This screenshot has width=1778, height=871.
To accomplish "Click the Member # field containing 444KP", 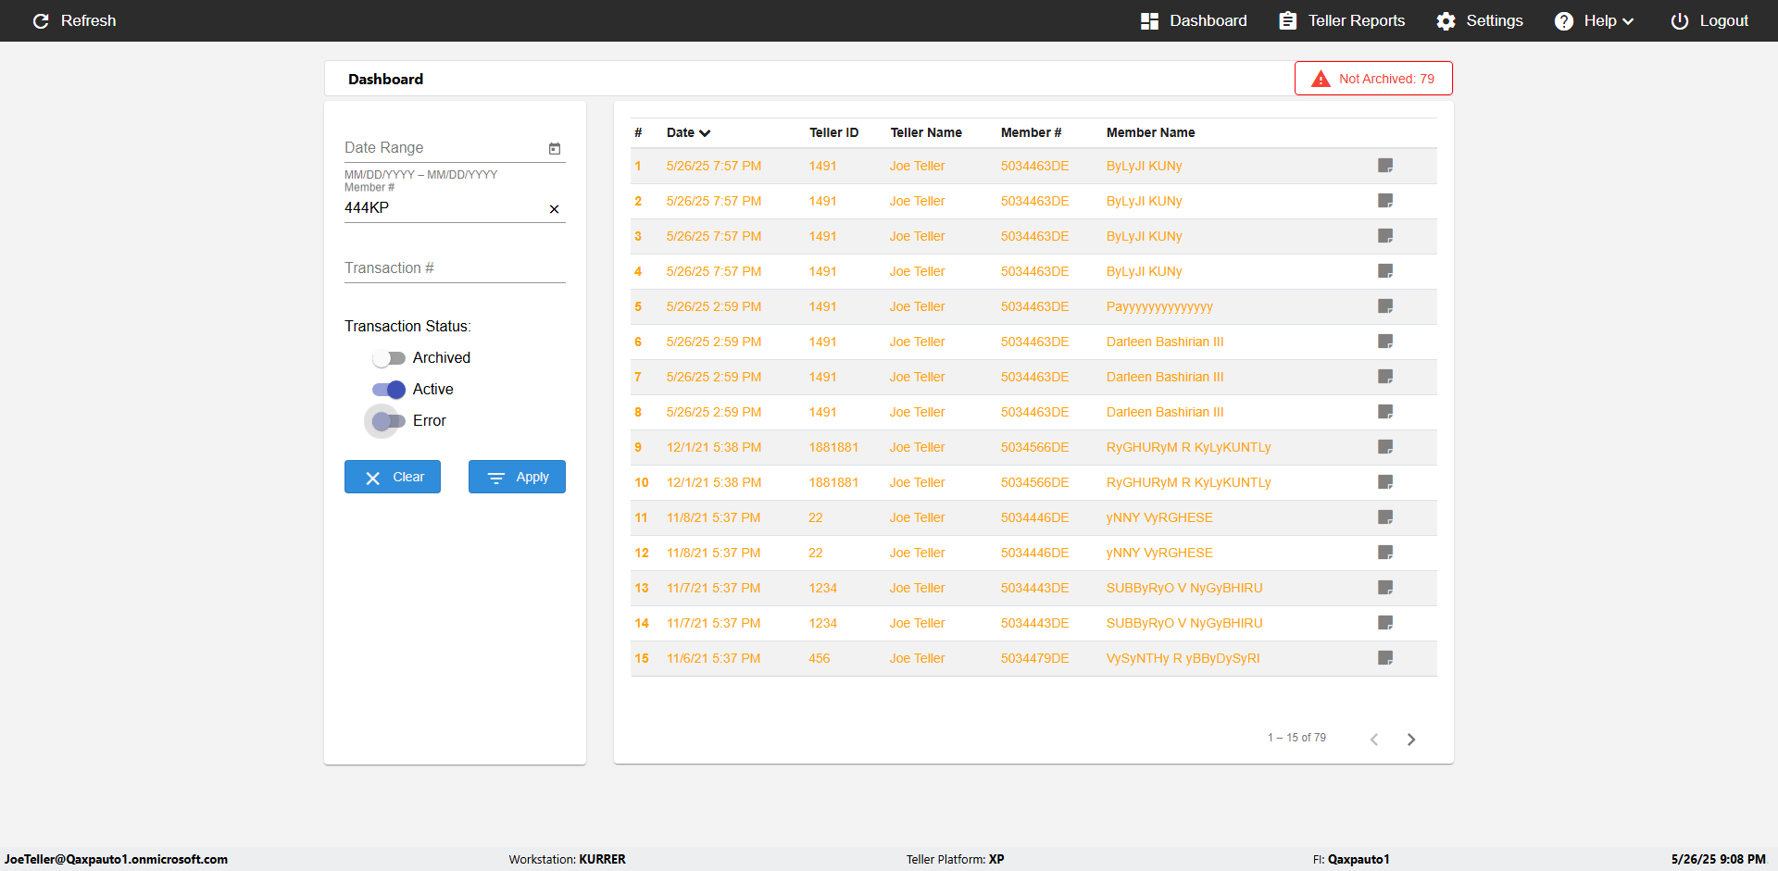I will [444, 208].
